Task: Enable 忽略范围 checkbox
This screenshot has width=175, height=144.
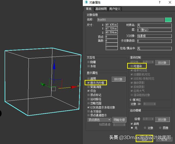Action: coord(89,103)
